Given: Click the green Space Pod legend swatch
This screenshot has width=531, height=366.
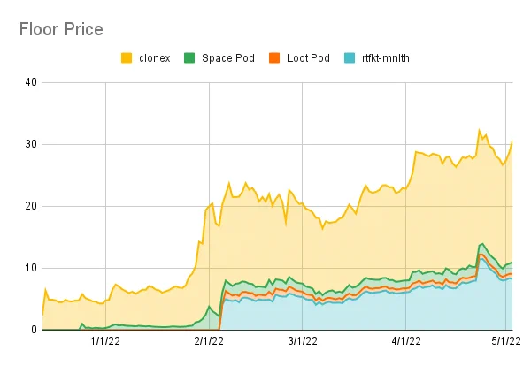Looking at the screenshot, I should click(189, 57).
